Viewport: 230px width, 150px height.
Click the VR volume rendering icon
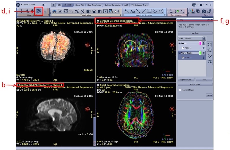click(x=60, y=11)
